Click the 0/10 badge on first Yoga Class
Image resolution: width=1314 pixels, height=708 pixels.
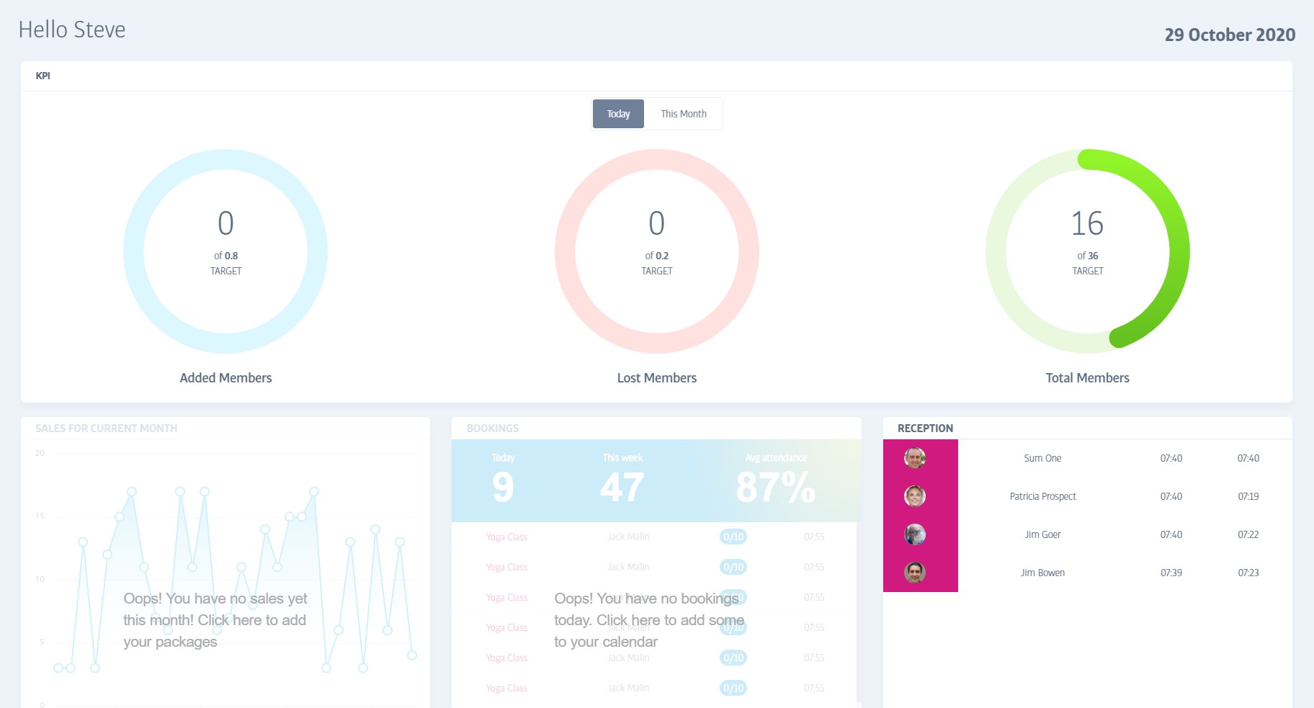pos(733,537)
